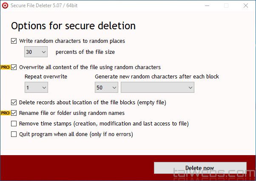Minimize the Secure File Deleter window
Screen dimensions: 256x181
coord(207,6)
